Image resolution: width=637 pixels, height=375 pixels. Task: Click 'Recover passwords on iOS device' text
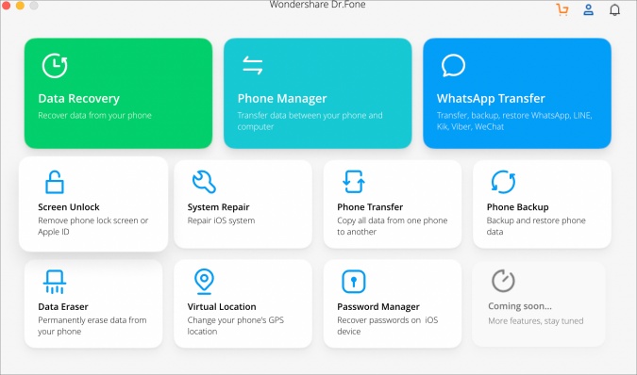pyautogui.click(x=388, y=326)
